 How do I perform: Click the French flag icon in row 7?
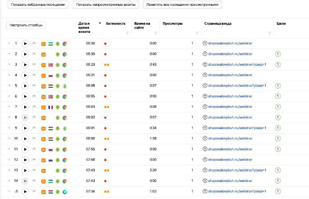point(51,107)
